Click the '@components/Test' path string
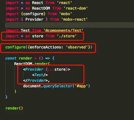 coord(63,31)
